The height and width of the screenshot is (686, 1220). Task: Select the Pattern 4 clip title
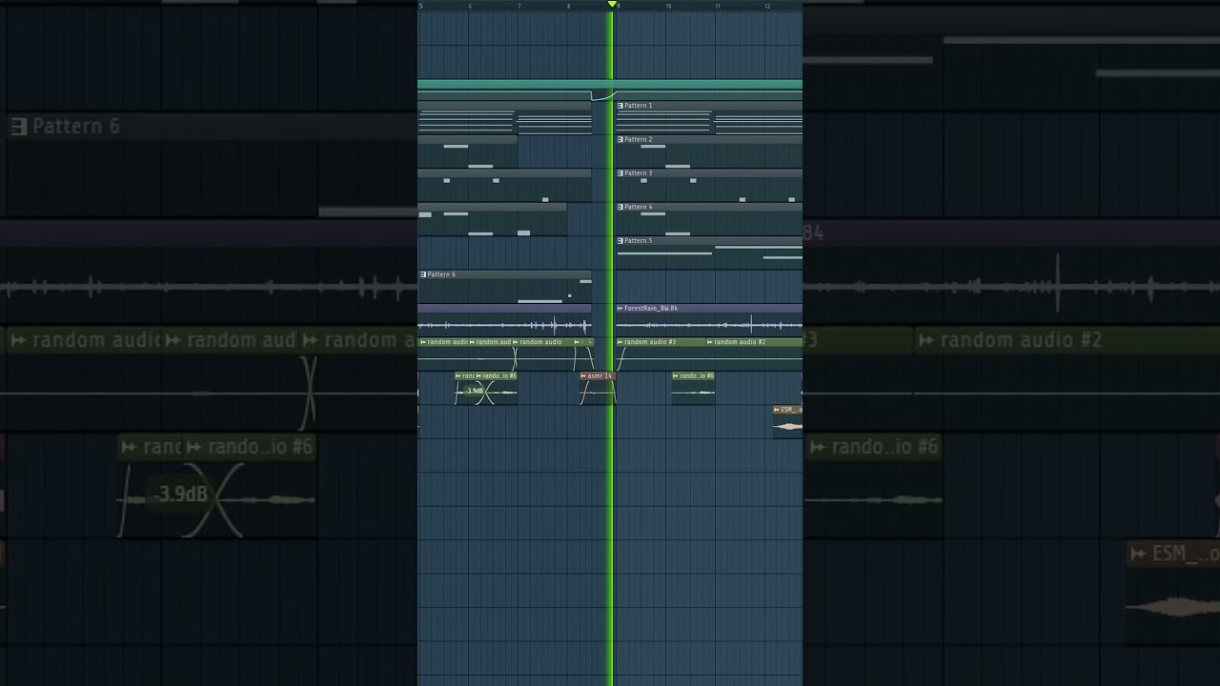[x=639, y=207]
